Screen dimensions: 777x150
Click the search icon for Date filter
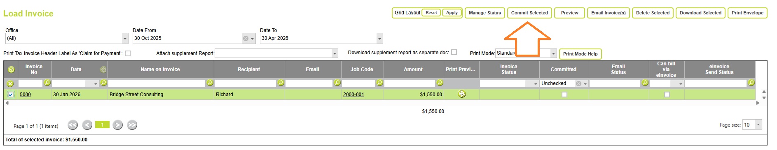point(104,83)
